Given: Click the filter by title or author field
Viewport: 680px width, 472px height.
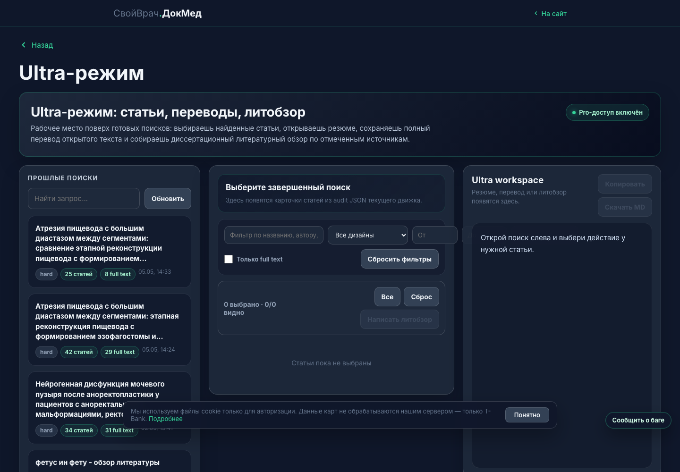Looking at the screenshot, I should (274, 235).
